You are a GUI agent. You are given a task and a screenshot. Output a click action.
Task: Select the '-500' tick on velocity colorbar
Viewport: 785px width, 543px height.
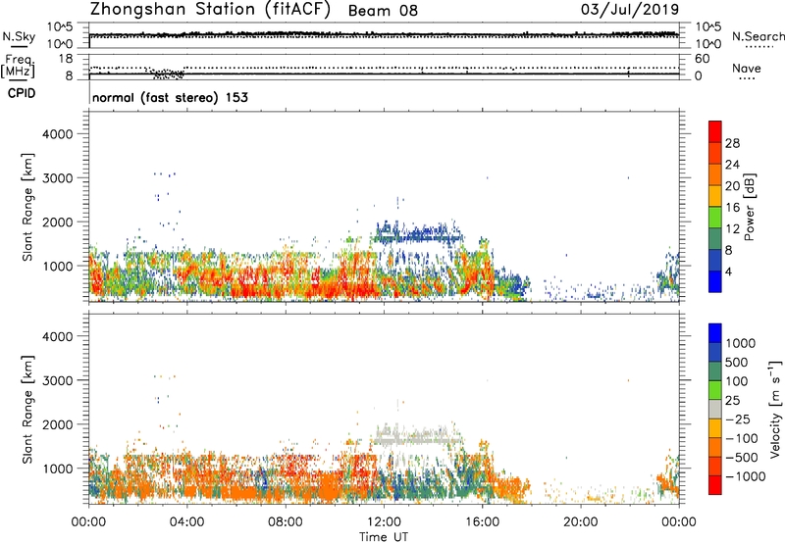coord(741,458)
